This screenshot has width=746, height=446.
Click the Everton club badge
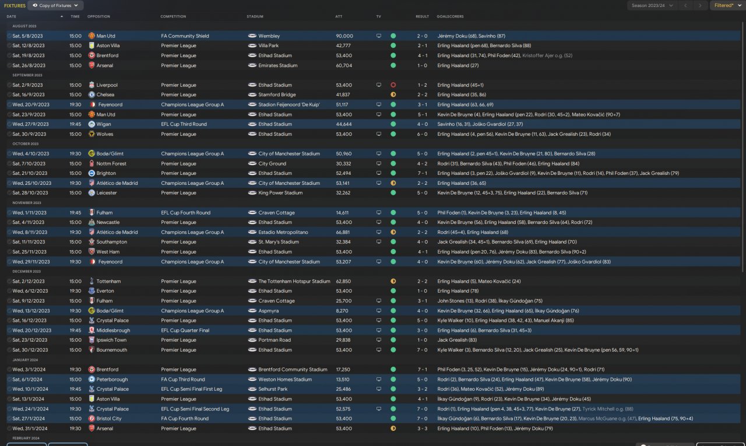(92, 291)
